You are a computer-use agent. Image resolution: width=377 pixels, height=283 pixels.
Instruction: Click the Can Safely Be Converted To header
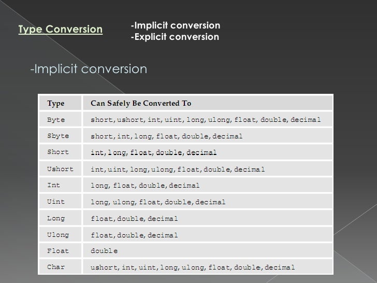coord(208,103)
